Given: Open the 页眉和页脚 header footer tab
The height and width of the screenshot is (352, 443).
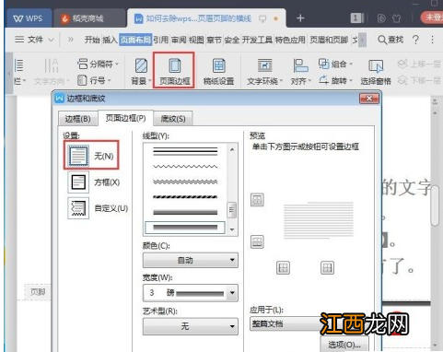Looking at the screenshot, I should tap(329, 40).
